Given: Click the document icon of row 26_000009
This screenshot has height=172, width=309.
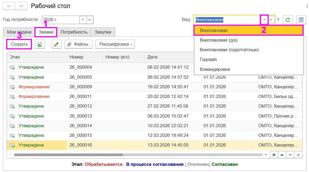Looking at the screenshot, I should 12,87.
